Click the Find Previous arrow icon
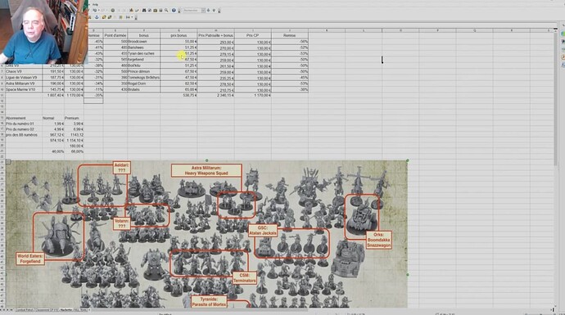This screenshot has width=565, height=315. [x=214, y=11]
